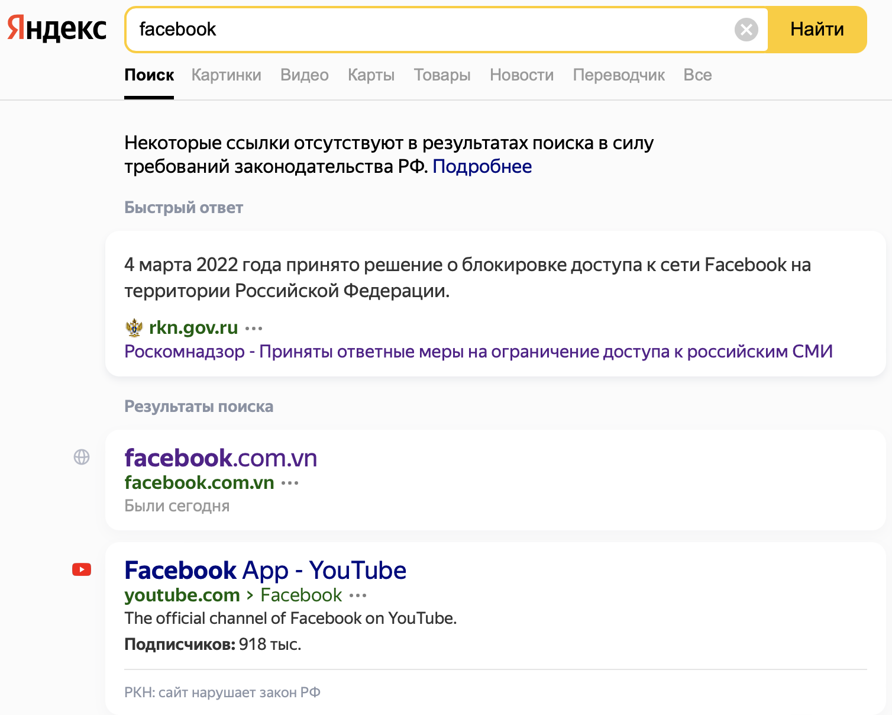
Task: Click the 'Быстрый ответ' heading
Action: pyautogui.click(x=183, y=208)
